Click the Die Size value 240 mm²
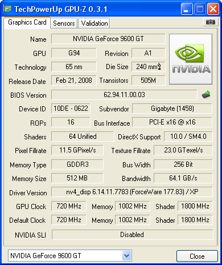Screen dimensions: 222x265 click(148, 67)
